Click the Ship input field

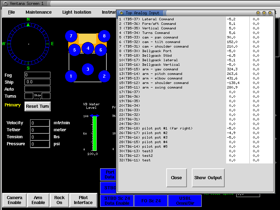tap(37, 82)
